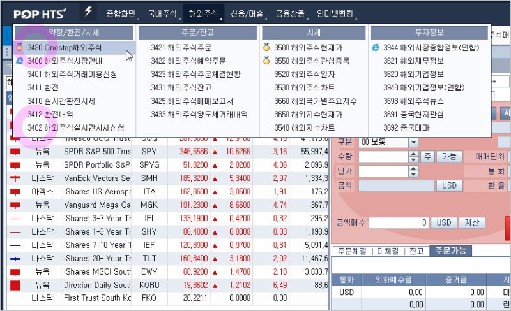Viewport: 511px width, 311px height.
Task: Open 3530 해외주식차트
Action: 305,87
